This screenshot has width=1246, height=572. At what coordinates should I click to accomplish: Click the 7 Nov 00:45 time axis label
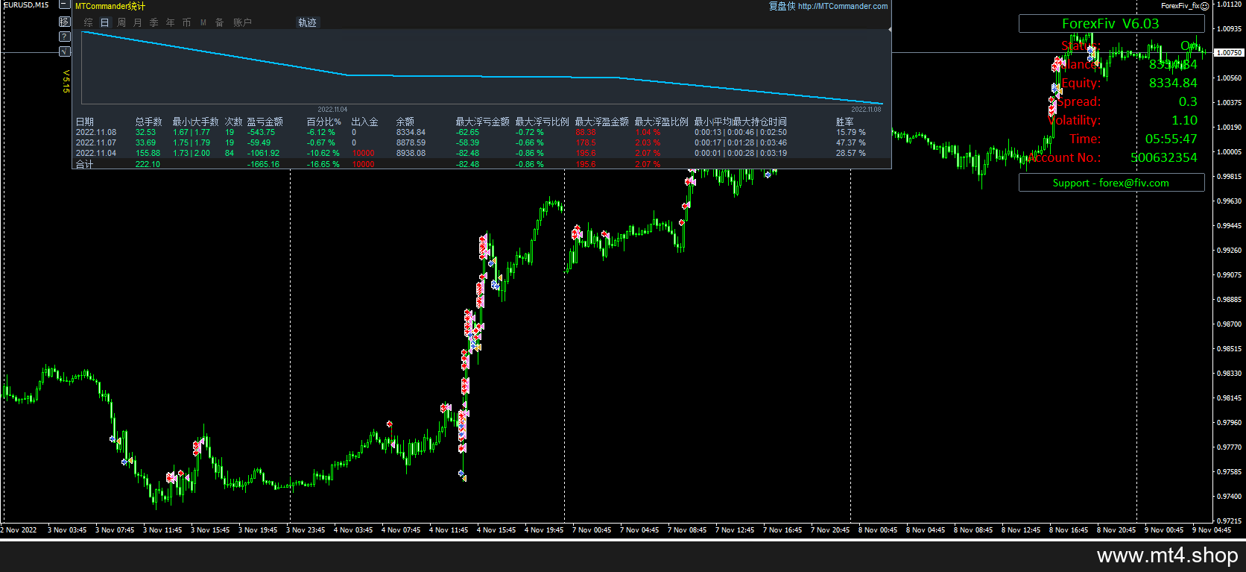[592, 530]
